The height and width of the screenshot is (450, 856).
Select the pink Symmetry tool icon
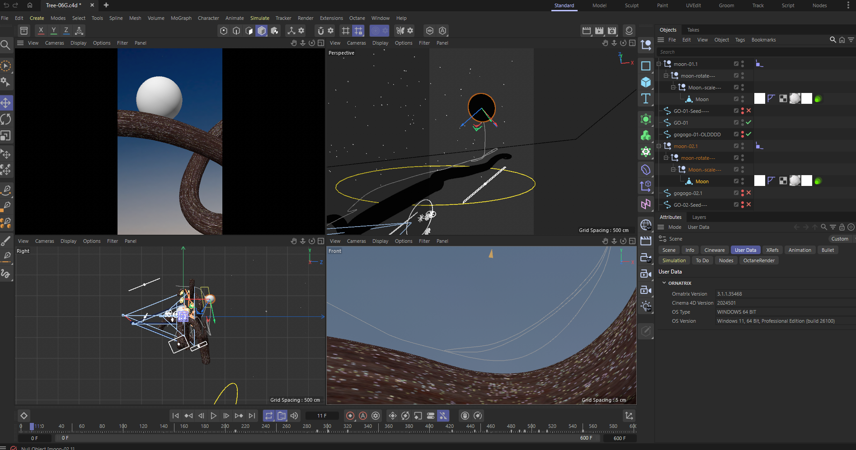[646, 204]
